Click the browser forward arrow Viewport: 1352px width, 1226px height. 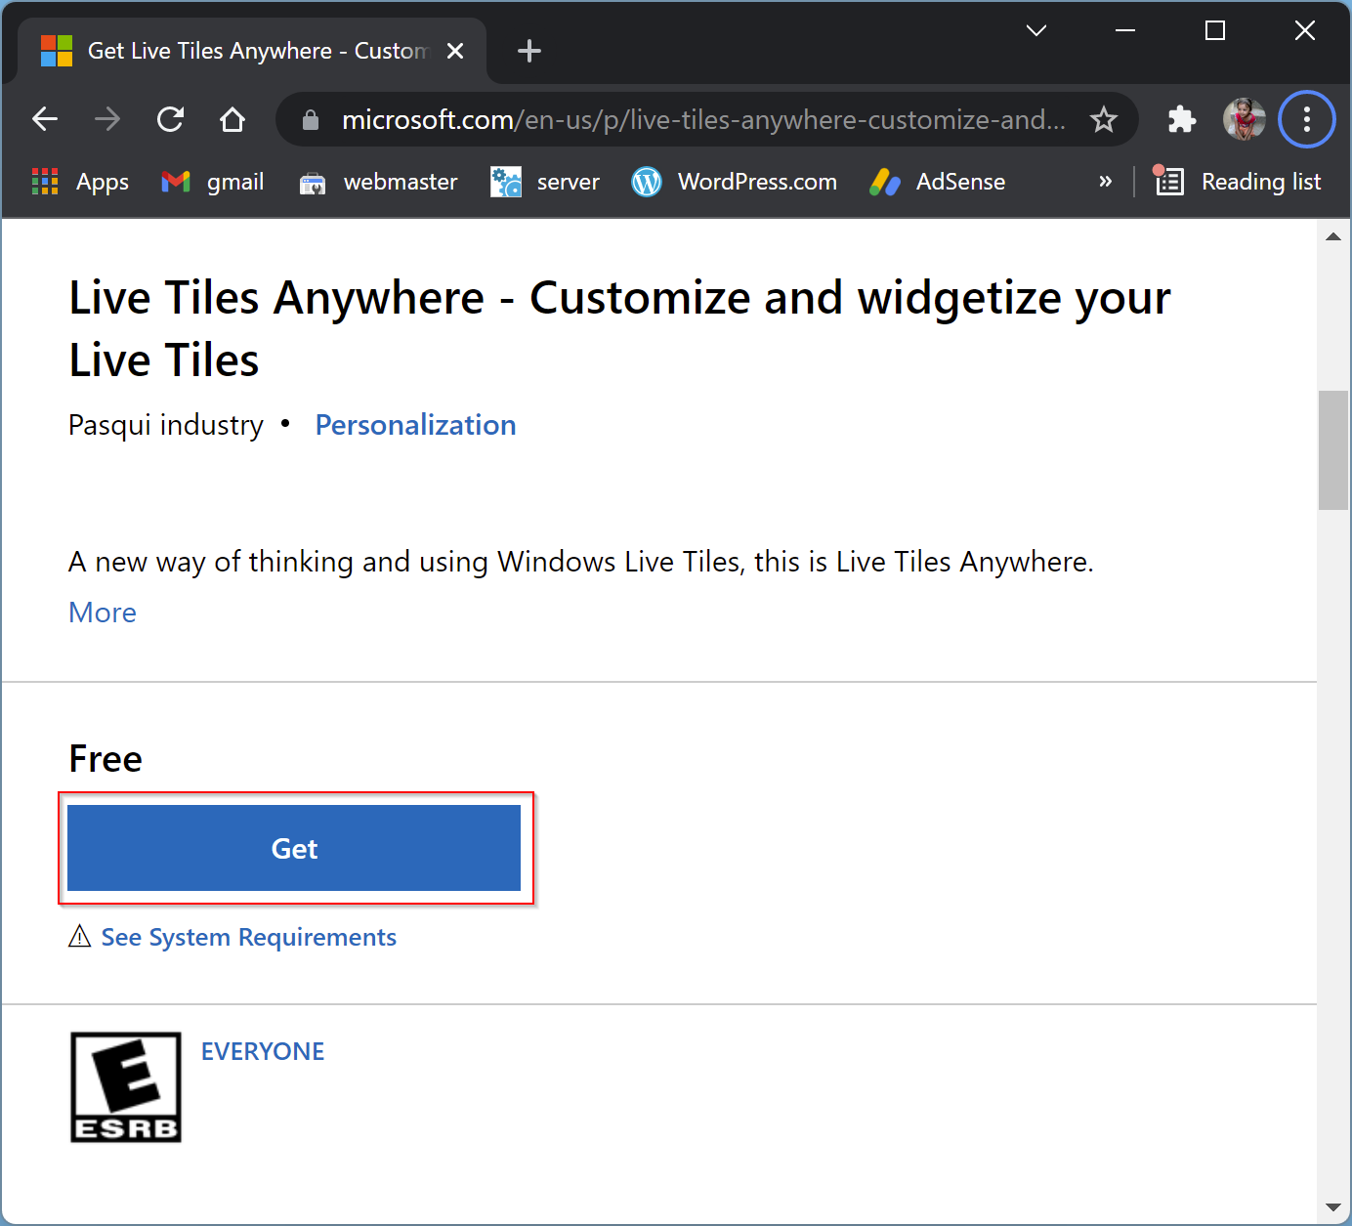coord(107,119)
